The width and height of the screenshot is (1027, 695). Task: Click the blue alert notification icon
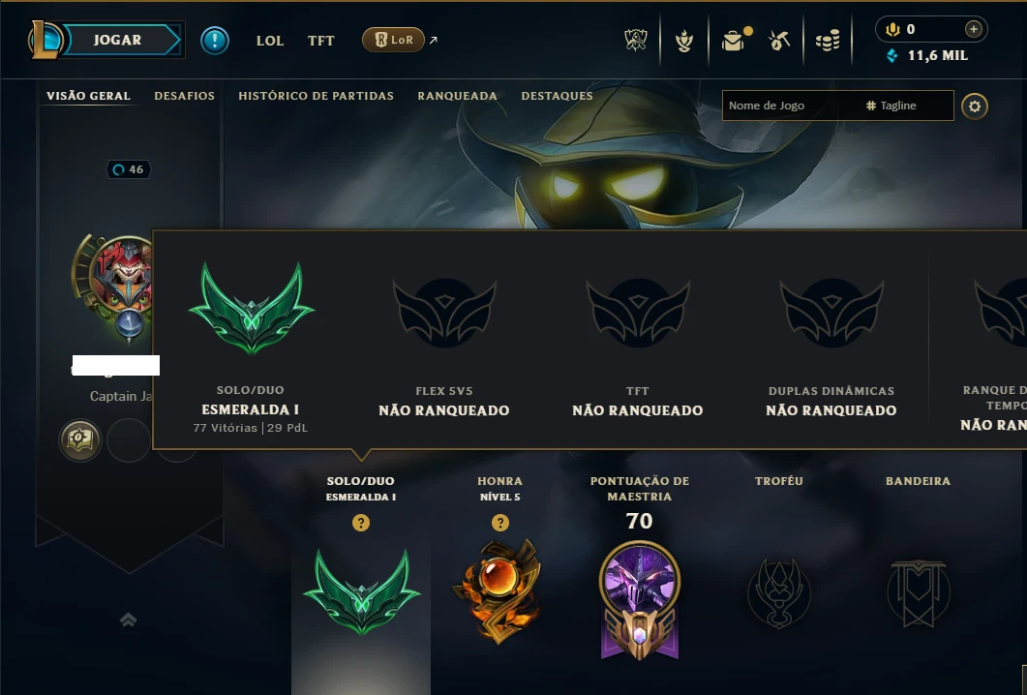(x=215, y=41)
